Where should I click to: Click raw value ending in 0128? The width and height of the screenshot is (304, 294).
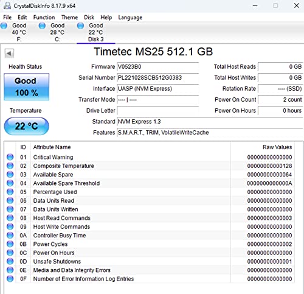click(x=269, y=166)
